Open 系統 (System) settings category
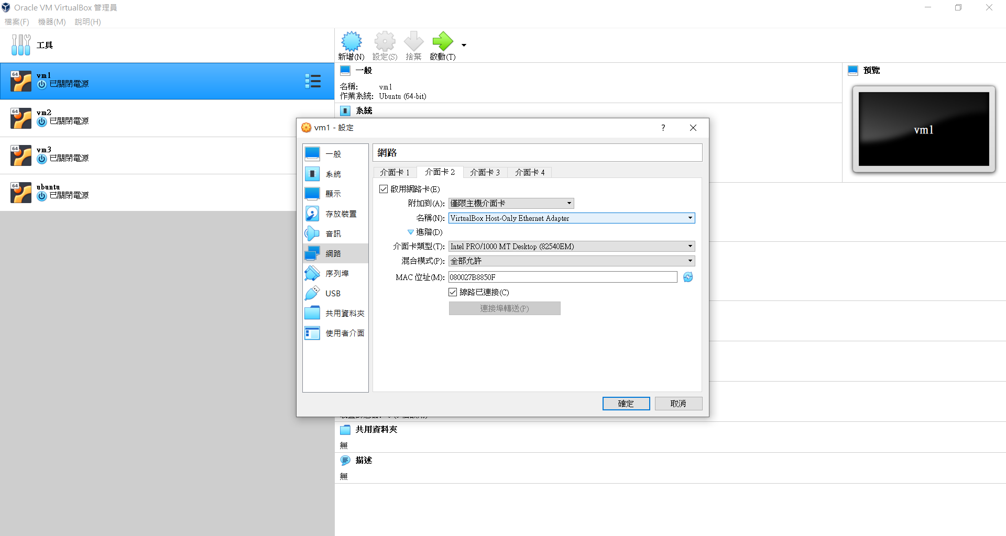The width and height of the screenshot is (1006, 536). [335, 174]
